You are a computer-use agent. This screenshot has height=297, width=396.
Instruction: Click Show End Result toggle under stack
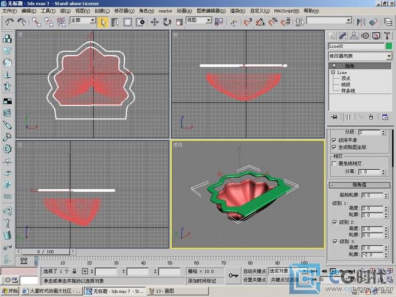(x=348, y=117)
